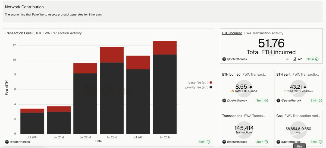Click petertherock avatar under Transaction Fees chart
Screen dimensions: 326x148
point(7,142)
